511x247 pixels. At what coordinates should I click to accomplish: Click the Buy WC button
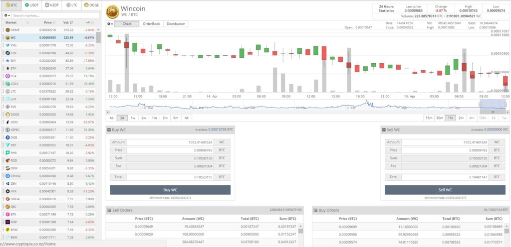pos(170,190)
